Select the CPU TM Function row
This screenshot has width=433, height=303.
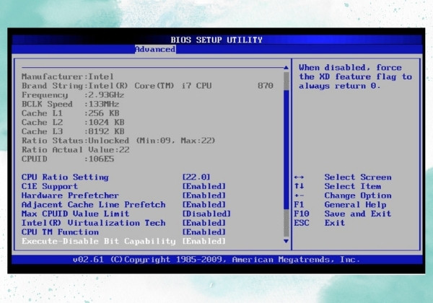[123, 232]
